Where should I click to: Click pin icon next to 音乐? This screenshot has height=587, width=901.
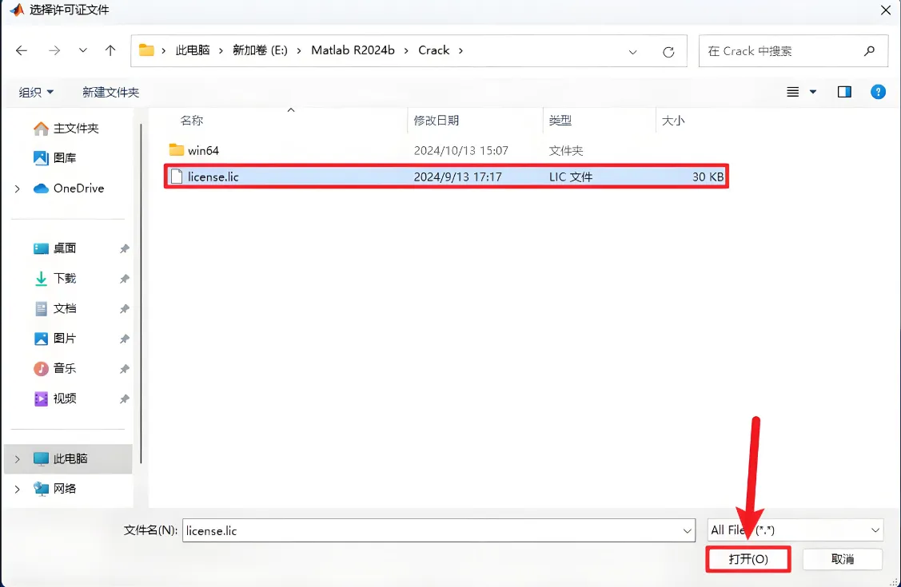(124, 369)
